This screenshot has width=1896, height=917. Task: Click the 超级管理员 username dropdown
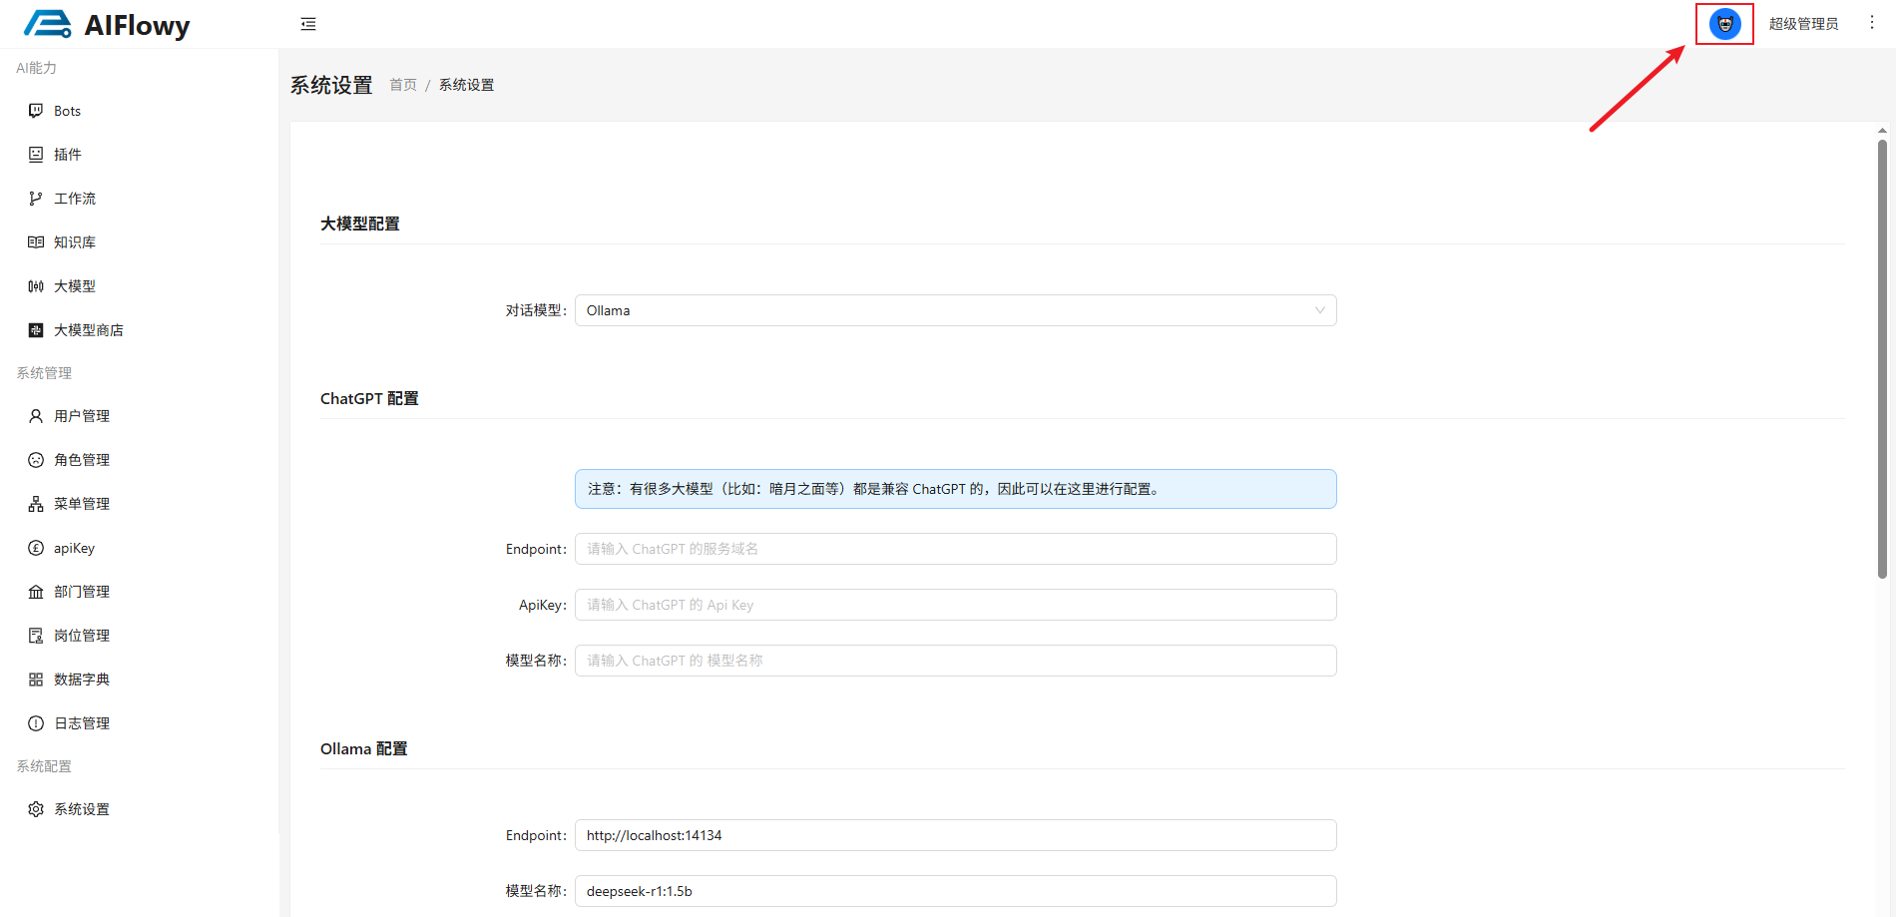point(1803,24)
